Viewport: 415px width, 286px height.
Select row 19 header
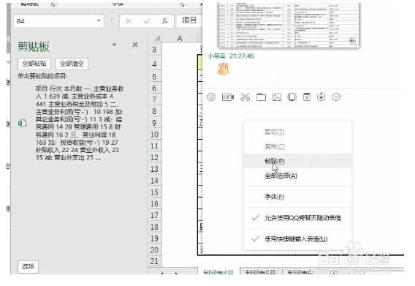[x=154, y=238]
